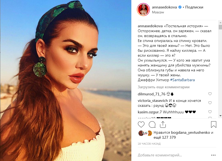Expand Загрузить еще комментарии
222x161 pixels.
[x=164, y=87]
